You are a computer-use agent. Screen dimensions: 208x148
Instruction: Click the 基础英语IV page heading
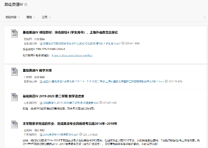click(x=14, y=5)
